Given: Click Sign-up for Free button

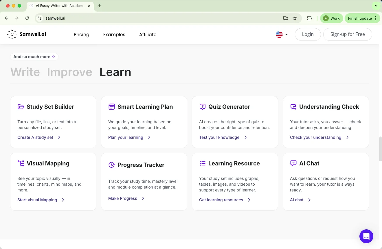Looking at the screenshot, I should pyautogui.click(x=347, y=34).
